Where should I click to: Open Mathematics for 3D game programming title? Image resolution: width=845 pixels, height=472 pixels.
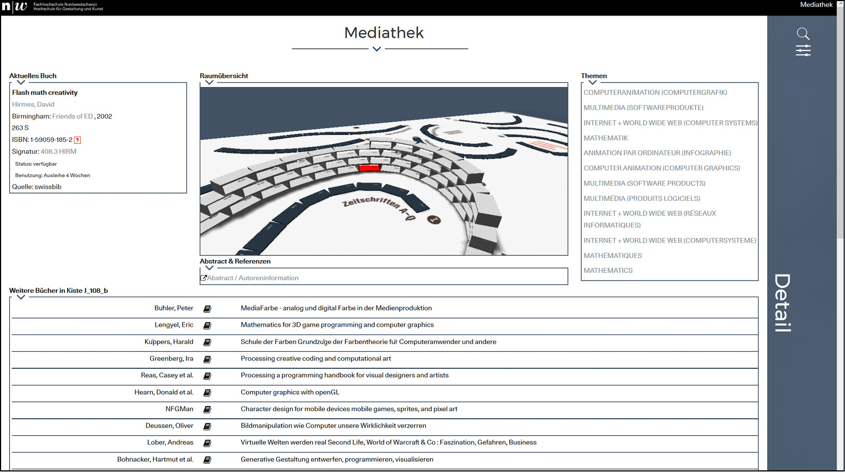pyautogui.click(x=337, y=325)
